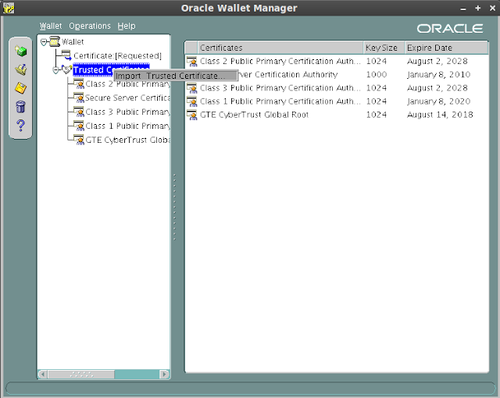This screenshot has width=500, height=398.
Task: Open the Operations menu
Action: click(90, 26)
